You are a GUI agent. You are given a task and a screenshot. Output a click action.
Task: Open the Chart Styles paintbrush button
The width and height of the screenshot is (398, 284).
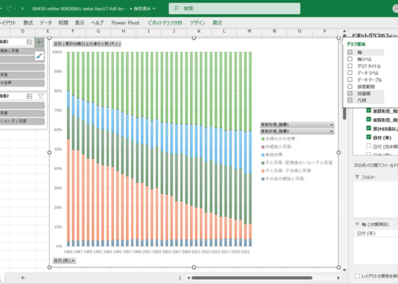pos(39,56)
